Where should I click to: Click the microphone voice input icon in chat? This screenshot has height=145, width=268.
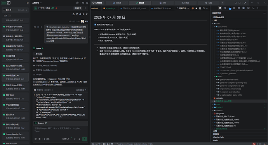[x=79, y=139]
